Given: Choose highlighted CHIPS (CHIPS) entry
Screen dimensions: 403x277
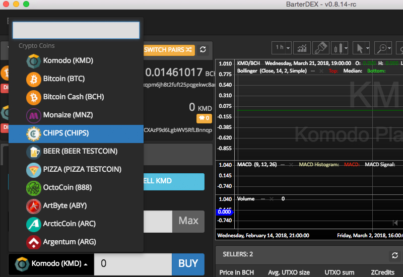Looking at the screenshot, I should point(76,133).
